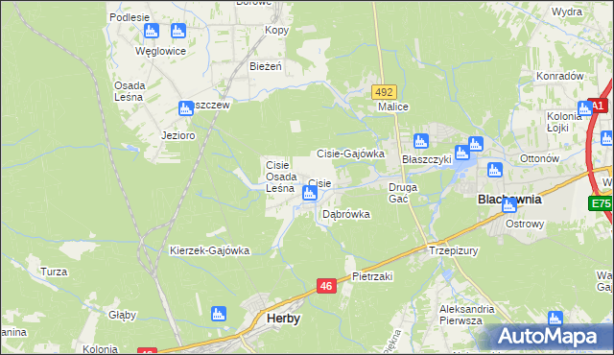Click the factory icon directly right of Błaszczyki label
Image resolution: width=614 pixels, height=355 pixels.
[x=462, y=153]
